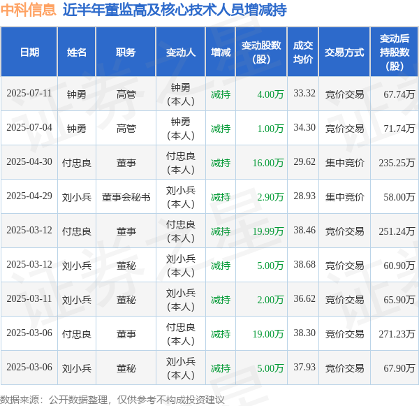Click the title text 近半年董监高及核心技术人员增减持
419x406 pixels.
coord(175,10)
